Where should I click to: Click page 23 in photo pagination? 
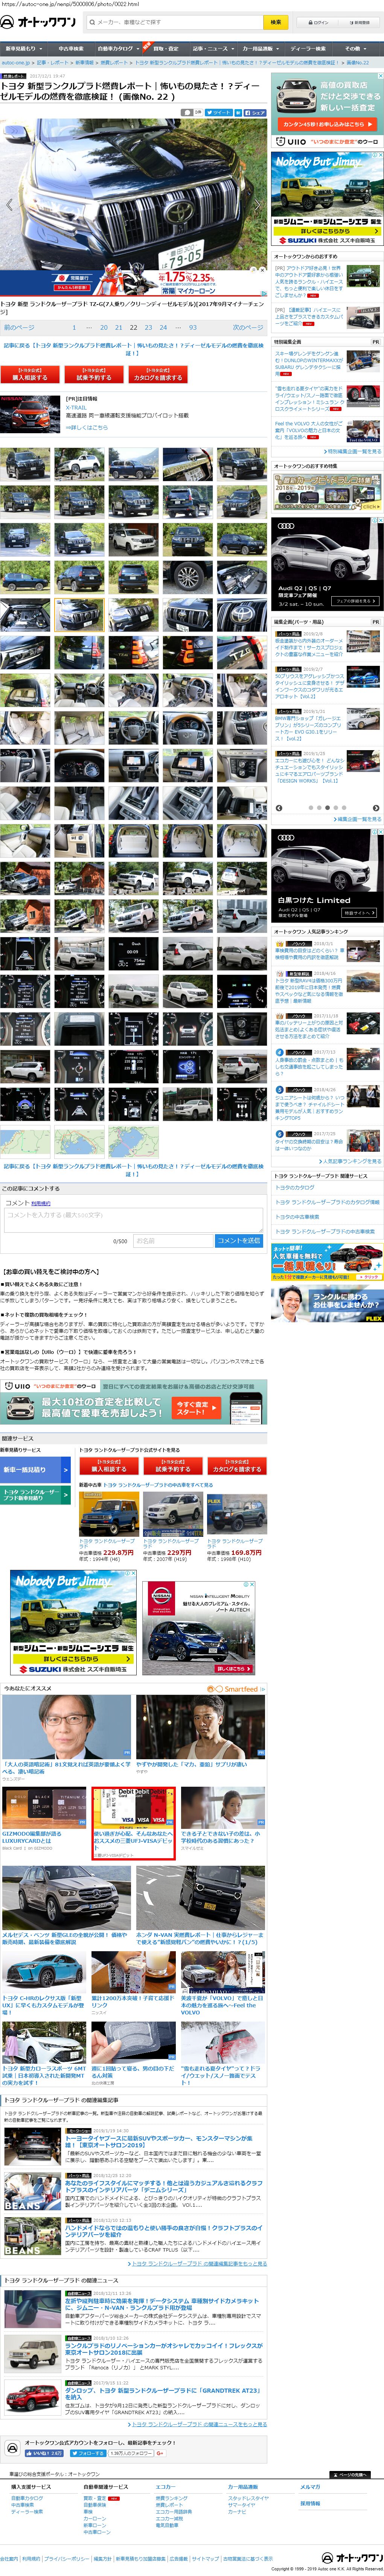[148, 327]
